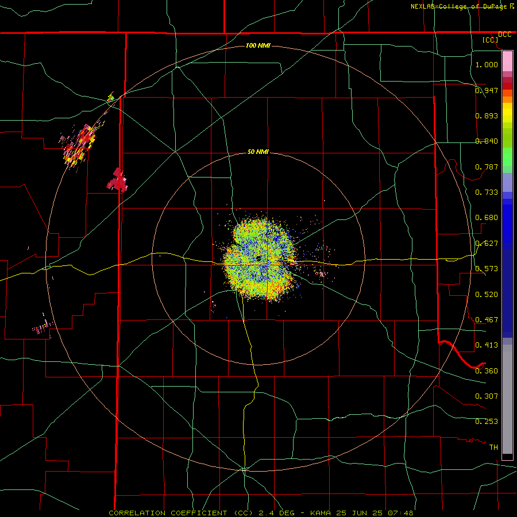
Task: Click the DCC product label
Action: coord(504,34)
